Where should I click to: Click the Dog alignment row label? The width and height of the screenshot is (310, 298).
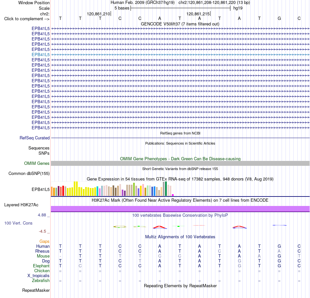click(46, 261)
